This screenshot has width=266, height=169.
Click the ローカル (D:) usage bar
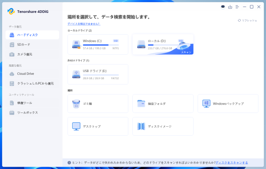163,45
